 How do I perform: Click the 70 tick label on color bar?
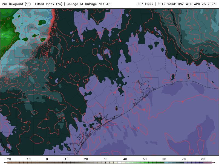(184, 159)
